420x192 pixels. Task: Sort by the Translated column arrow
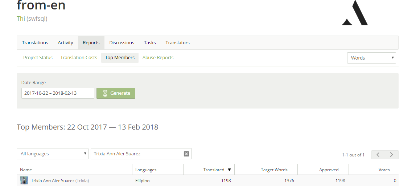click(229, 170)
